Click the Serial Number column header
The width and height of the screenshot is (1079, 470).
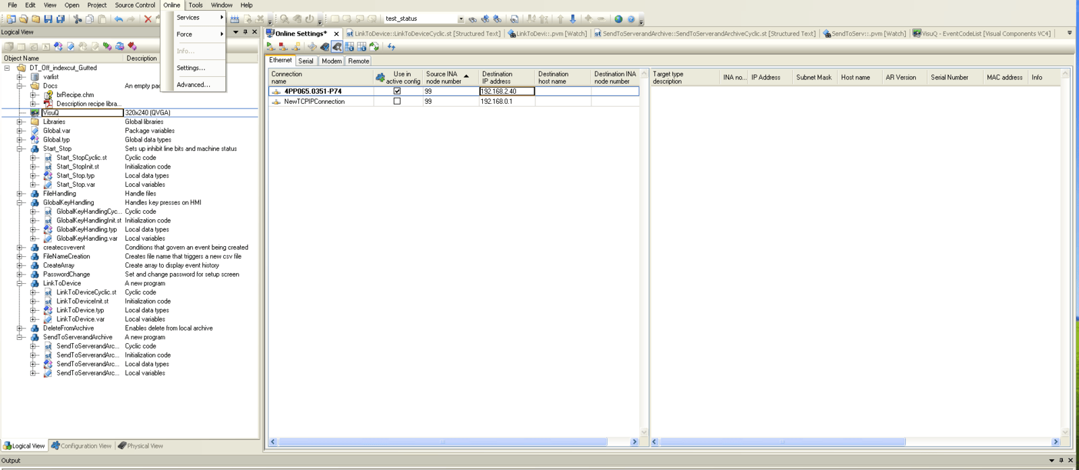955,78
